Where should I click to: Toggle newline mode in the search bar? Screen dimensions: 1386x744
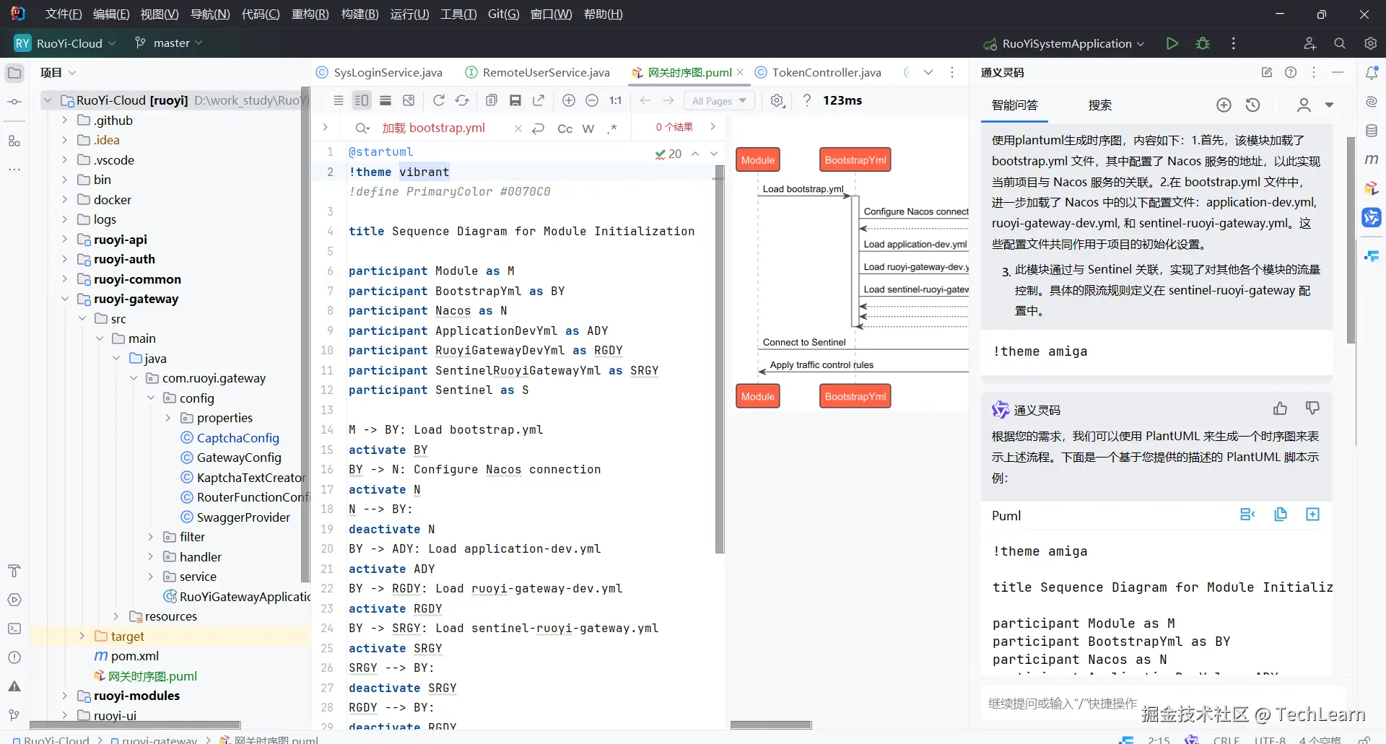coord(538,128)
